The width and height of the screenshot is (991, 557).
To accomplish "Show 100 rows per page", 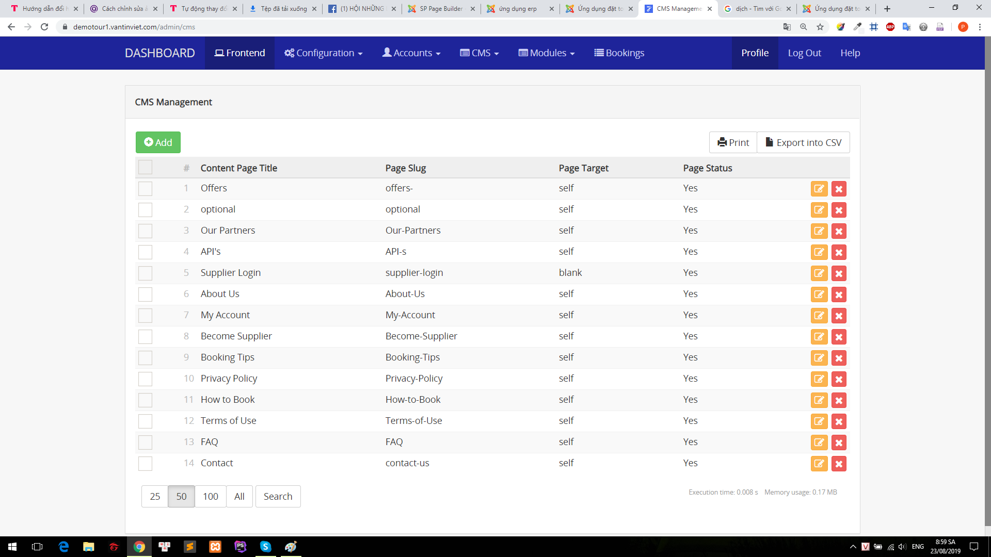I will click(x=211, y=496).
